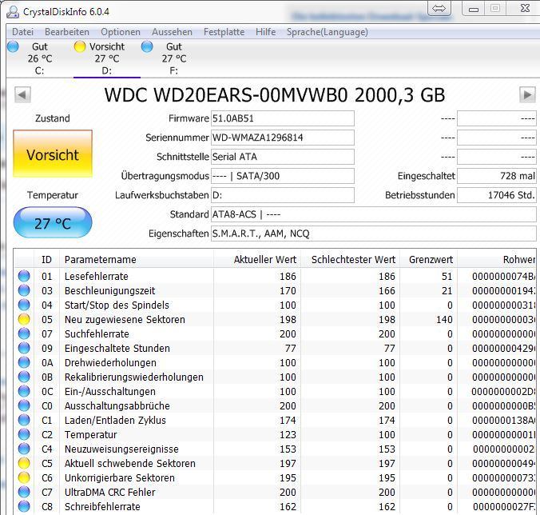Click blue status icon of Lesefehlerrate row

click(x=24, y=276)
